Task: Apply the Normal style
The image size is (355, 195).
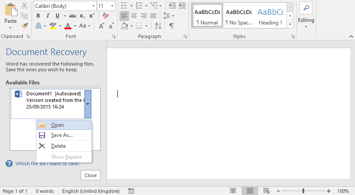Action: [x=207, y=16]
